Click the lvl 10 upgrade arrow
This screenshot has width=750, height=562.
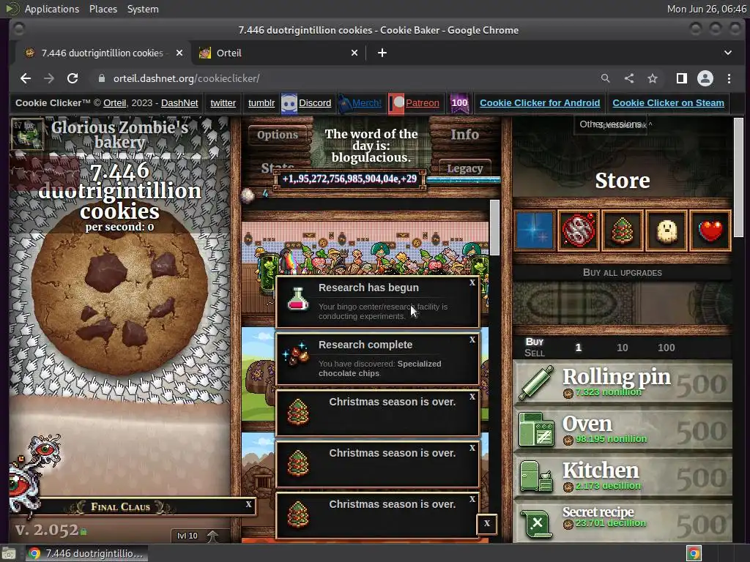(212, 536)
